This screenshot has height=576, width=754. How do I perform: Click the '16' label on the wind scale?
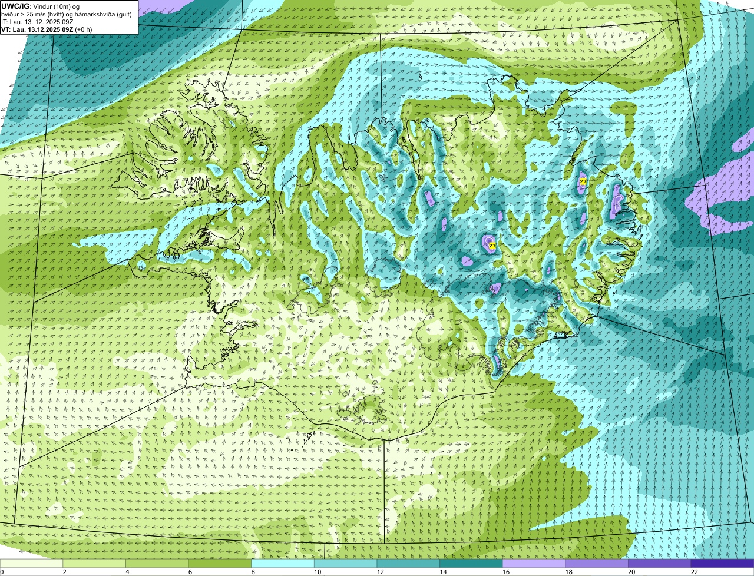[506, 572]
